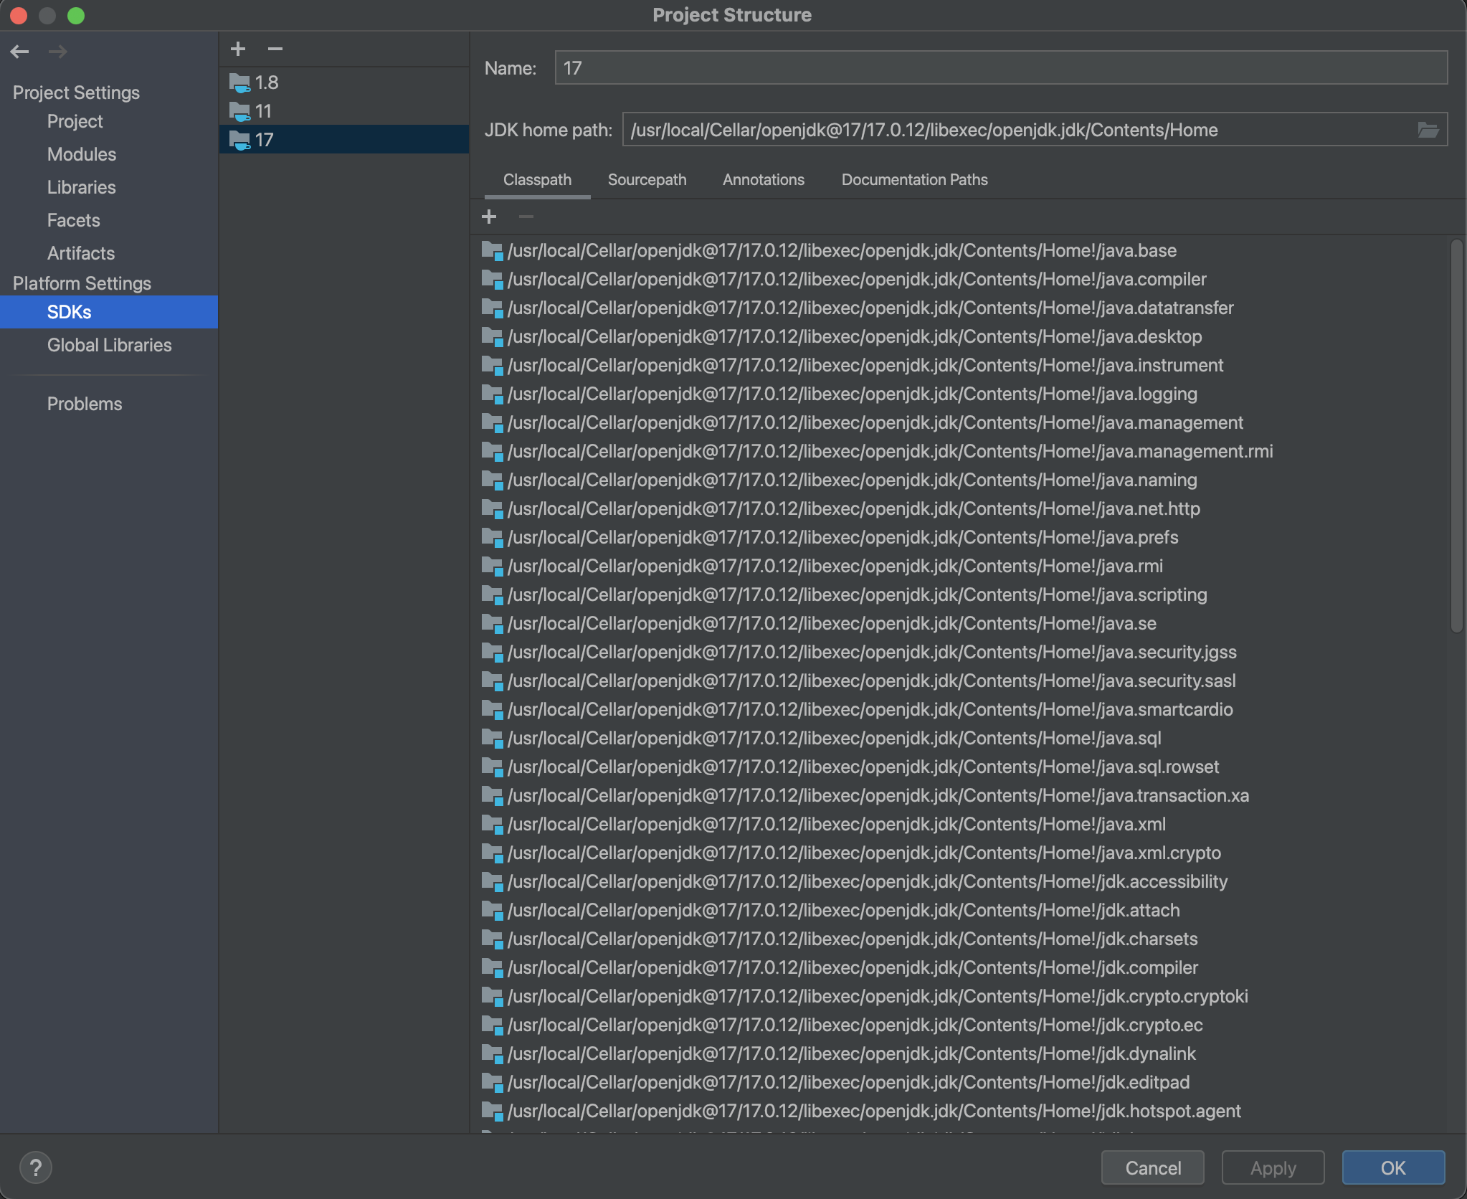
Task: Click the back navigation arrow
Action: point(20,52)
